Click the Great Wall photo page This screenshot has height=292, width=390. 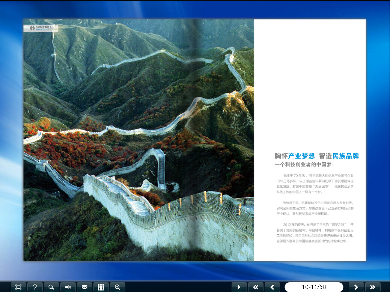click(x=139, y=140)
